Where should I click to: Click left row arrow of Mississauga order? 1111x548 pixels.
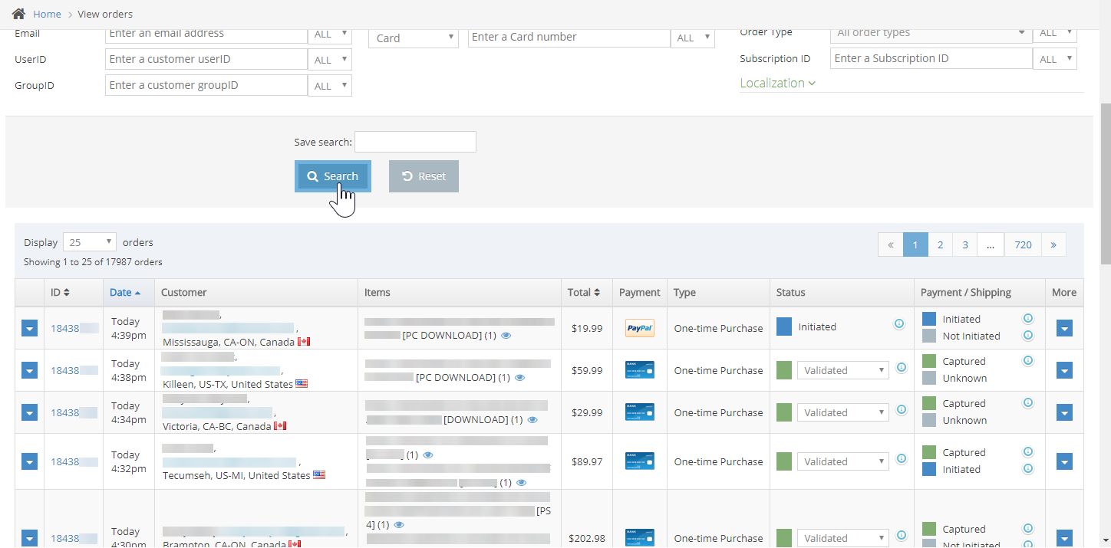click(29, 328)
